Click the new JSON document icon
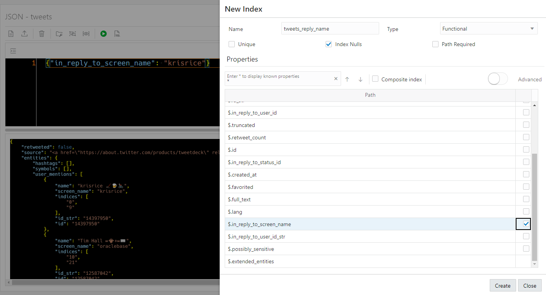Screen dimensions: 546x295 [x=11, y=34]
